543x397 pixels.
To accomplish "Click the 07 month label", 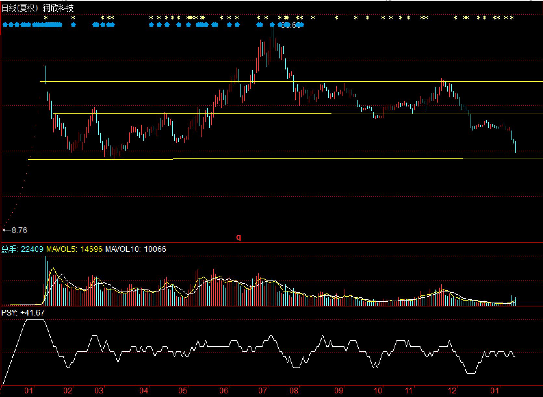I will tap(263, 391).
